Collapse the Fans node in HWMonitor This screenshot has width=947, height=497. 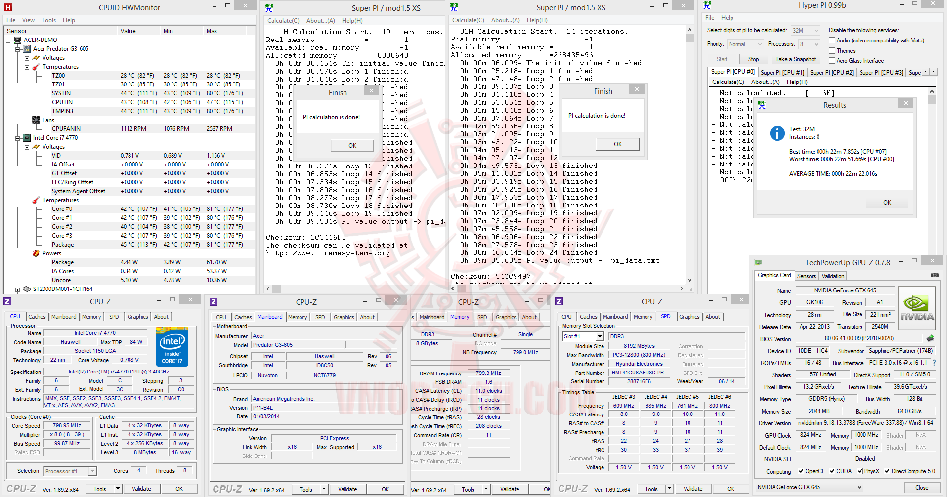click(x=27, y=120)
